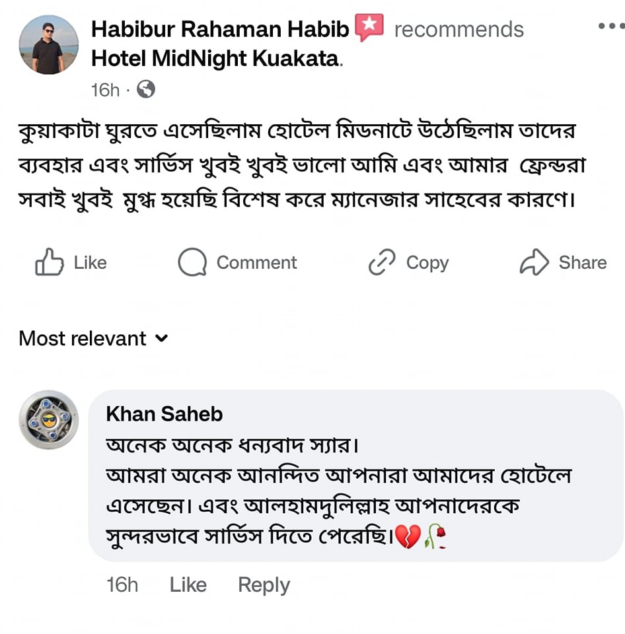Open Khan Saheb's avatar picture
The height and width of the screenshot is (634, 625).
(48, 419)
